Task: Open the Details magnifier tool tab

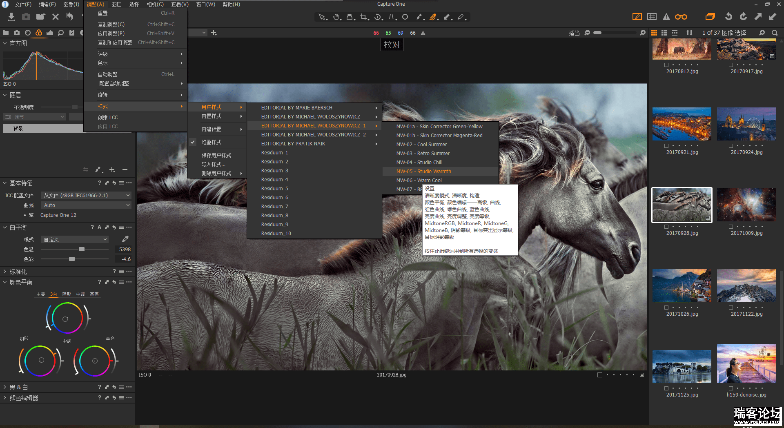Action: (x=61, y=33)
